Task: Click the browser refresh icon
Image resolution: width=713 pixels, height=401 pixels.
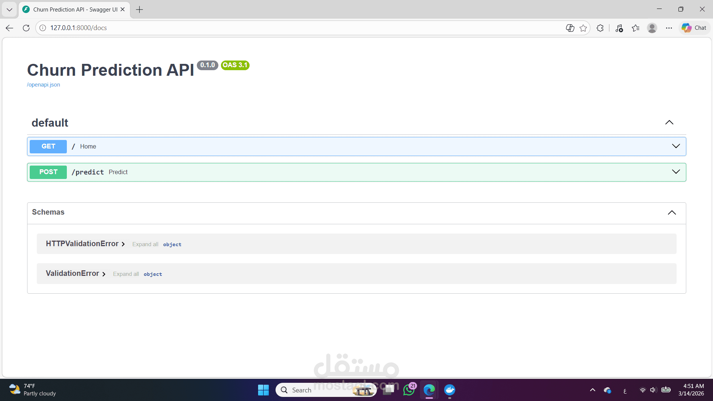Action: click(26, 28)
